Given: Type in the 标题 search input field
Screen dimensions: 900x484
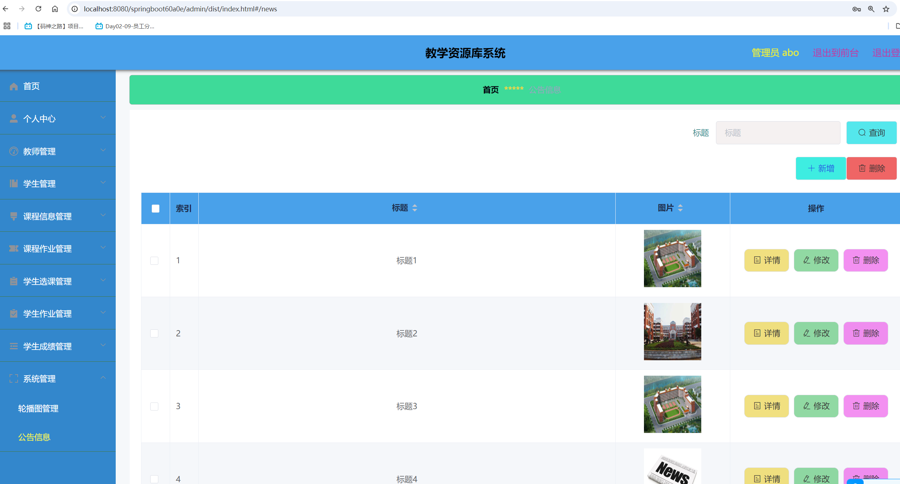Looking at the screenshot, I should (x=777, y=133).
